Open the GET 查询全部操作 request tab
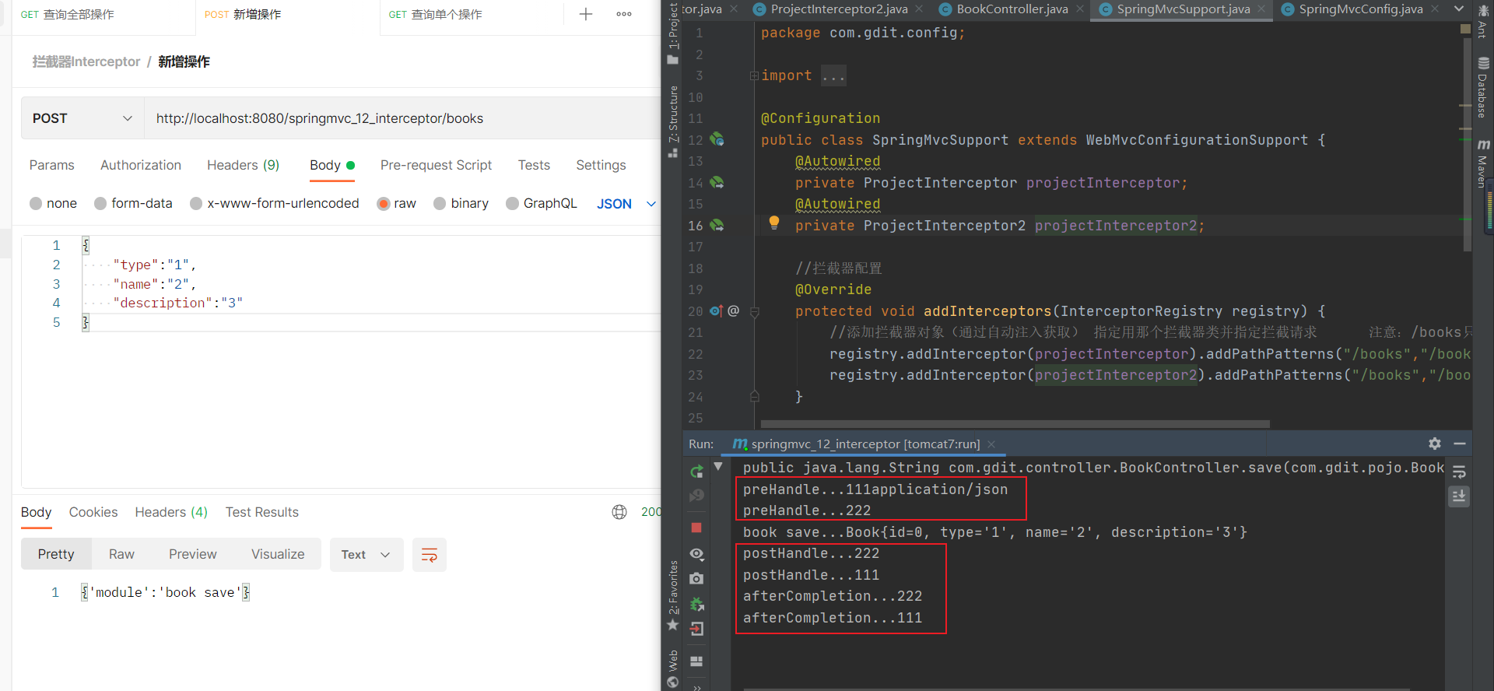The image size is (1494, 691). point(103,15)
